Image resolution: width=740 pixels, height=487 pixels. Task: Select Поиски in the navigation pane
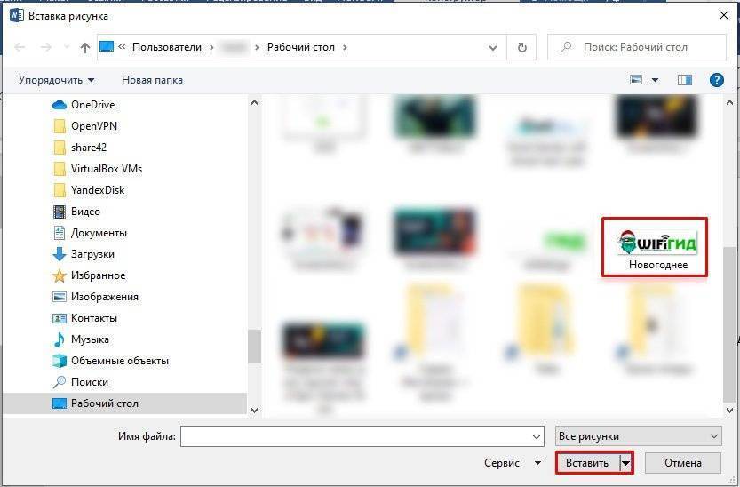[x=81, y=382]
